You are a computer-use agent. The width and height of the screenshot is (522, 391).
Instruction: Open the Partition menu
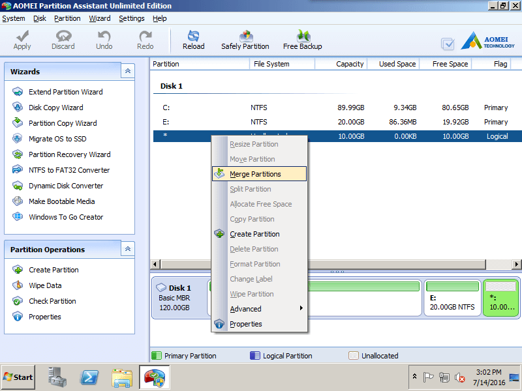pos(67,19)
